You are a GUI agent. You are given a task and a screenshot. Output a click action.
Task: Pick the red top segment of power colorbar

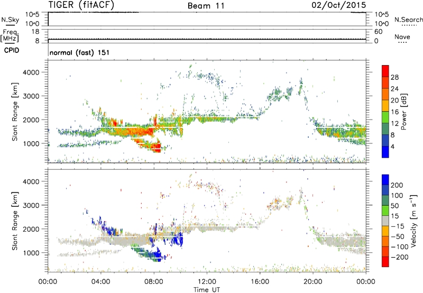point(385,71)
